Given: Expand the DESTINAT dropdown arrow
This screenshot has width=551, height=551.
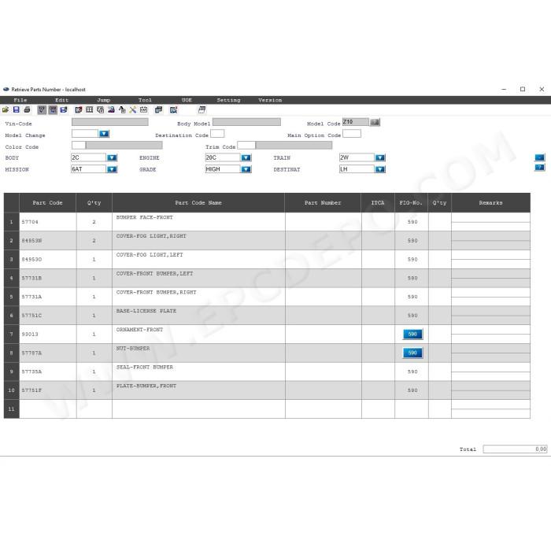Looking at the screenshot, I should [x=380, y=169].
